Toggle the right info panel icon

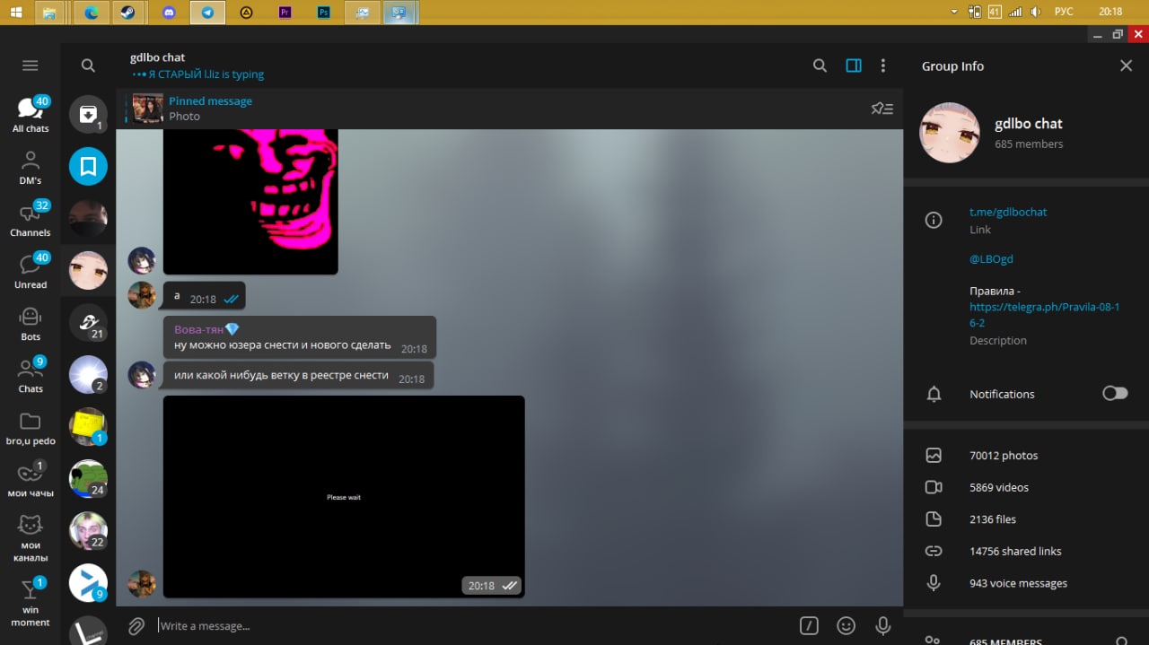tap(854, 65)
